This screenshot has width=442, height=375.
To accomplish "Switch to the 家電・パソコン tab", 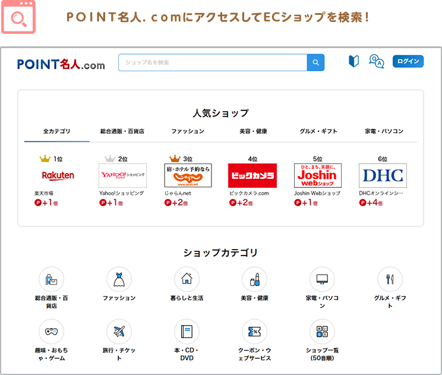I will (384, 131).
